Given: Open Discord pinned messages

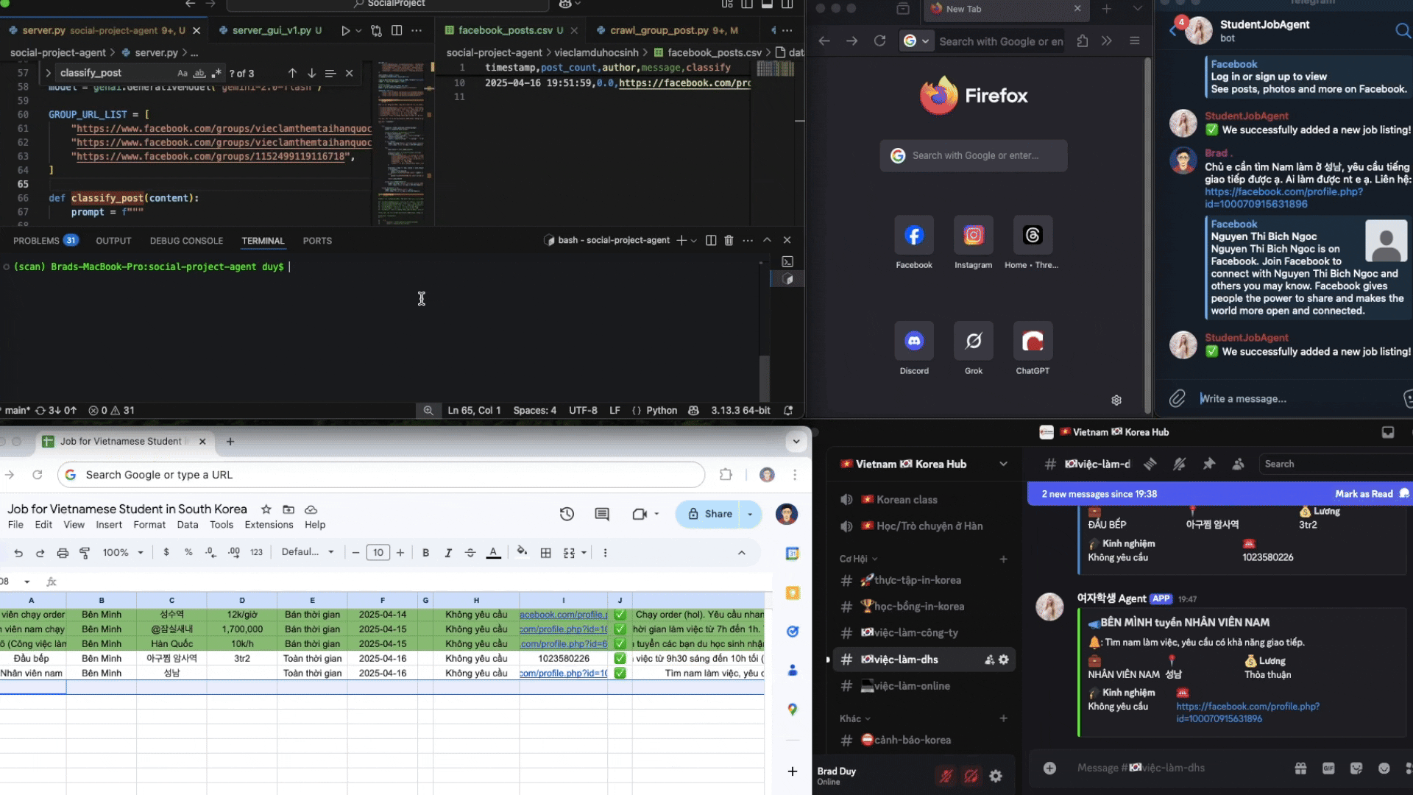Looking at the screenshot, I should 1208,464.
